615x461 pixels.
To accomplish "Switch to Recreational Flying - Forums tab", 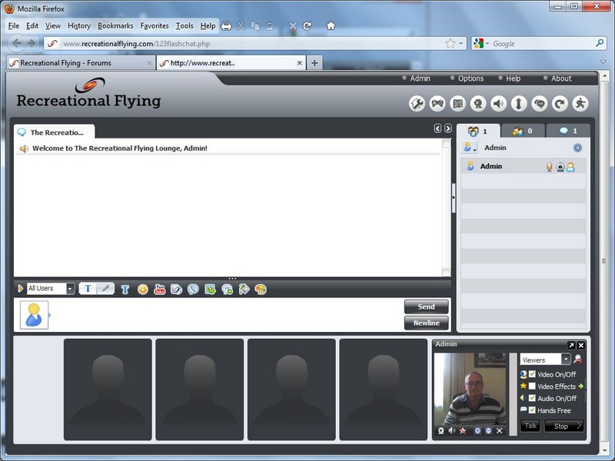I will pyautogui.click(x=81, y=63).
